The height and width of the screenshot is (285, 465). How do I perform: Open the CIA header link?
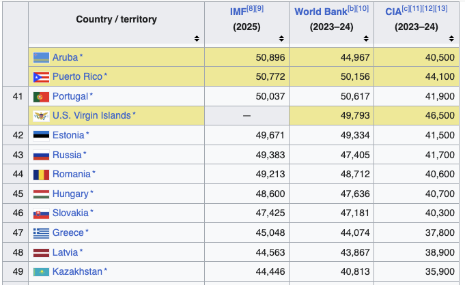pyautogui.click(x=393, y=12)
